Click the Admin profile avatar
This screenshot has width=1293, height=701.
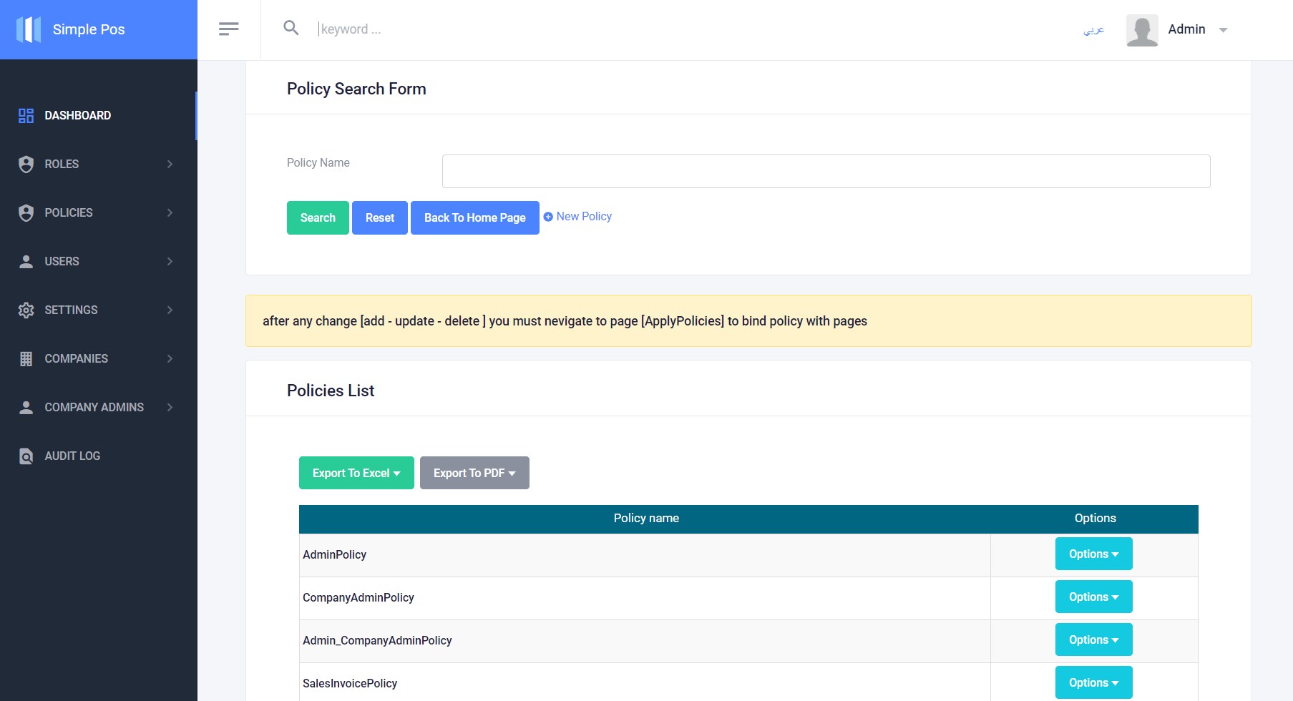click(x=1142, y=30)
